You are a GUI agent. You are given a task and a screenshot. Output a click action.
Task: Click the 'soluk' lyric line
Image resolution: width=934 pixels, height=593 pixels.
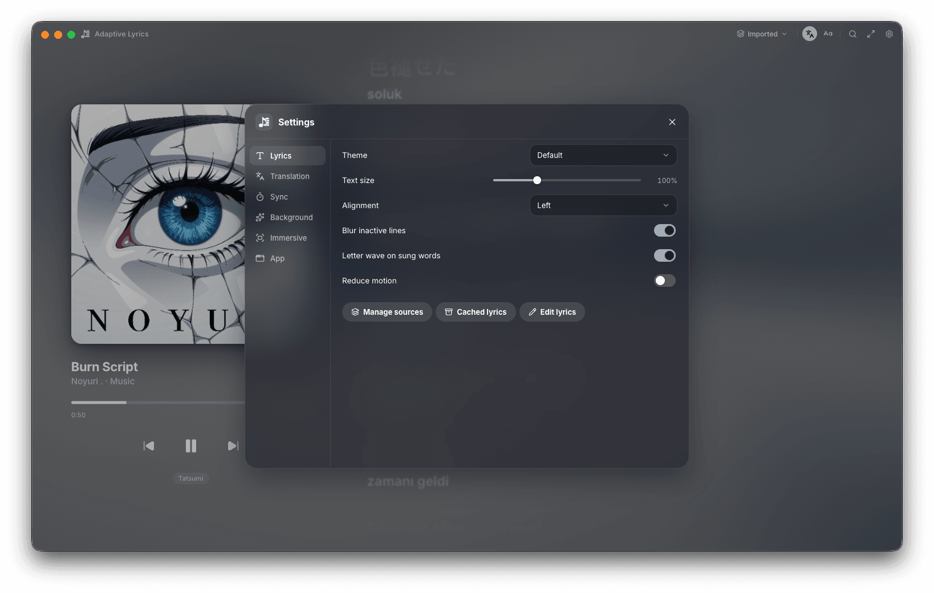384,94
